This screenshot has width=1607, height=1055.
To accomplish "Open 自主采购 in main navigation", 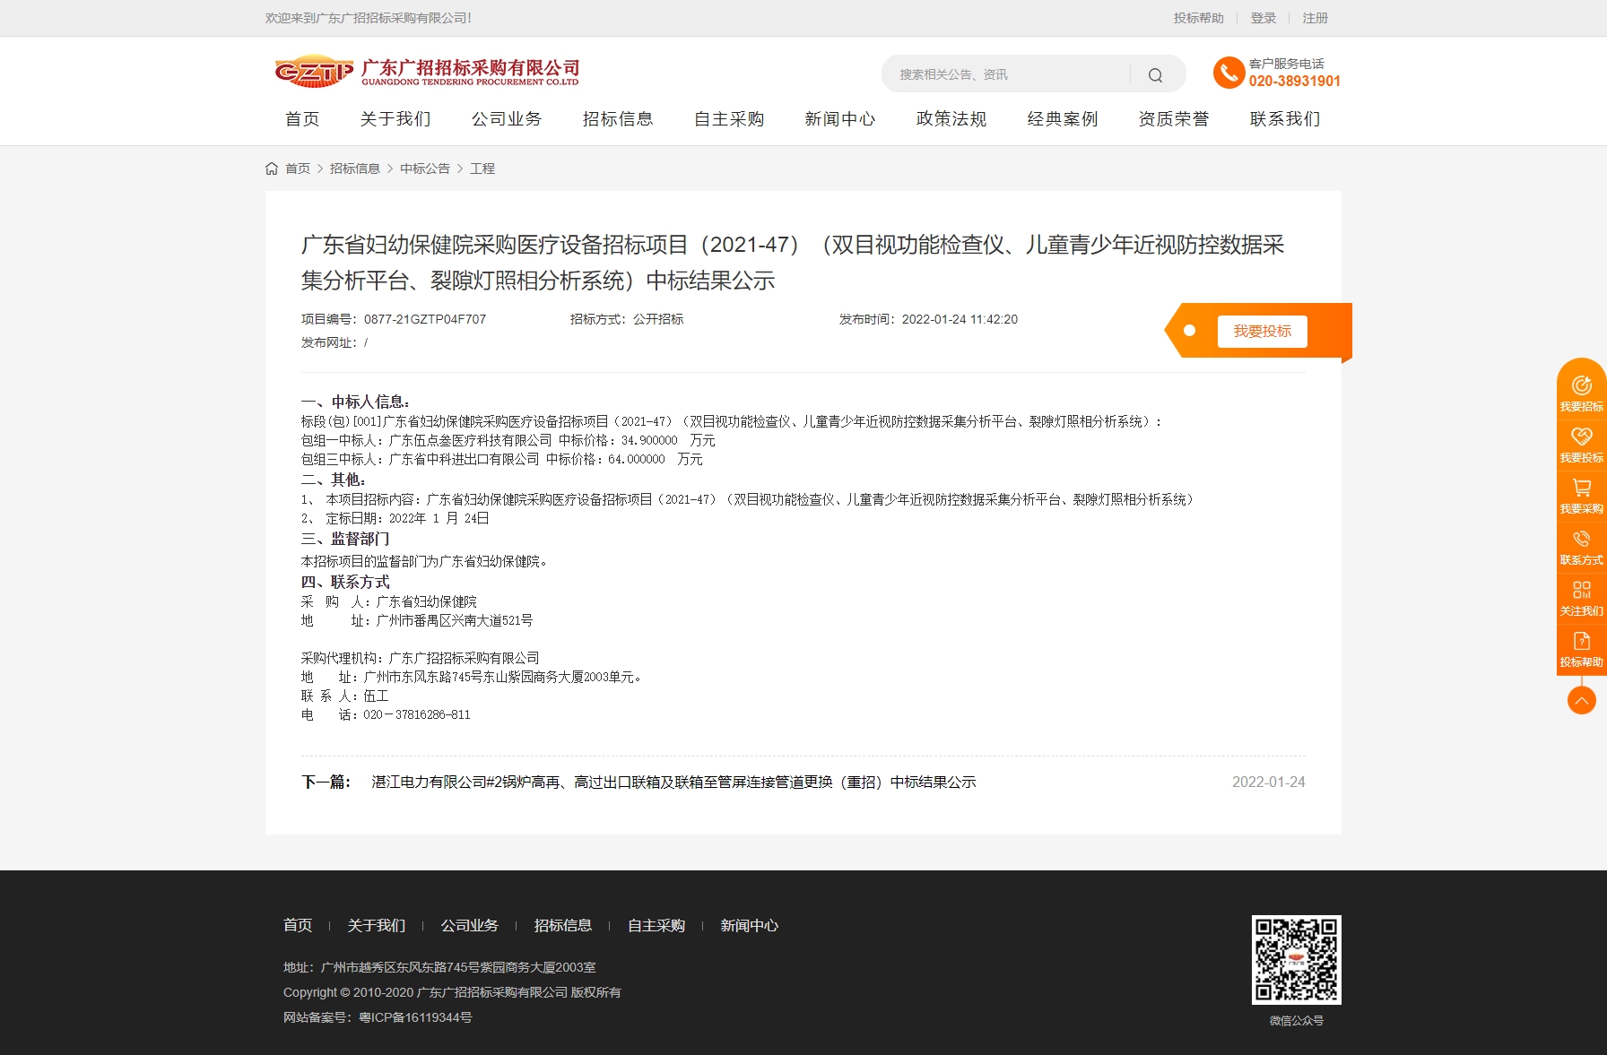I will click(729, 119).
